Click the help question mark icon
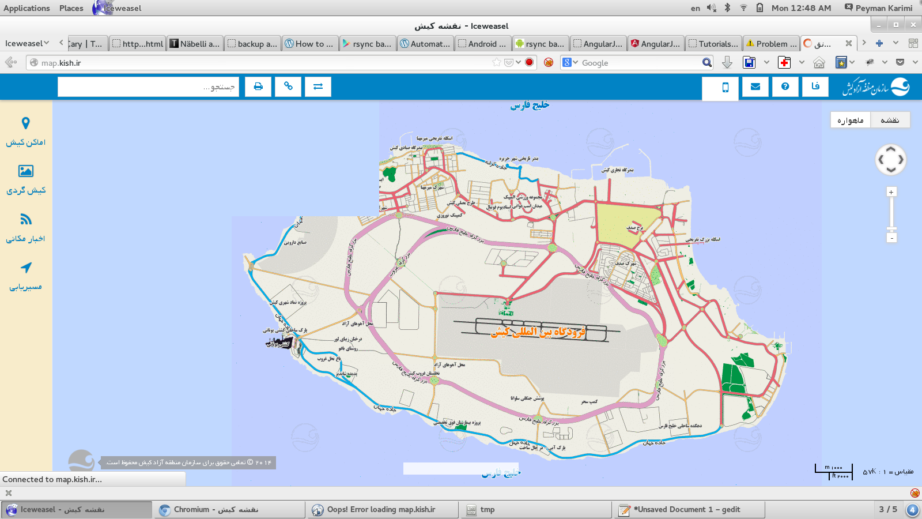922x519 pixels. pos(785,86)
